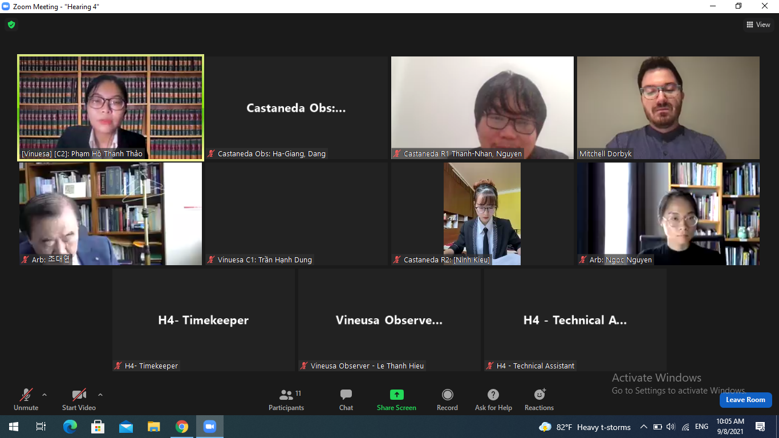
Task: Click the green encryption shield icon
Action: 11,25
